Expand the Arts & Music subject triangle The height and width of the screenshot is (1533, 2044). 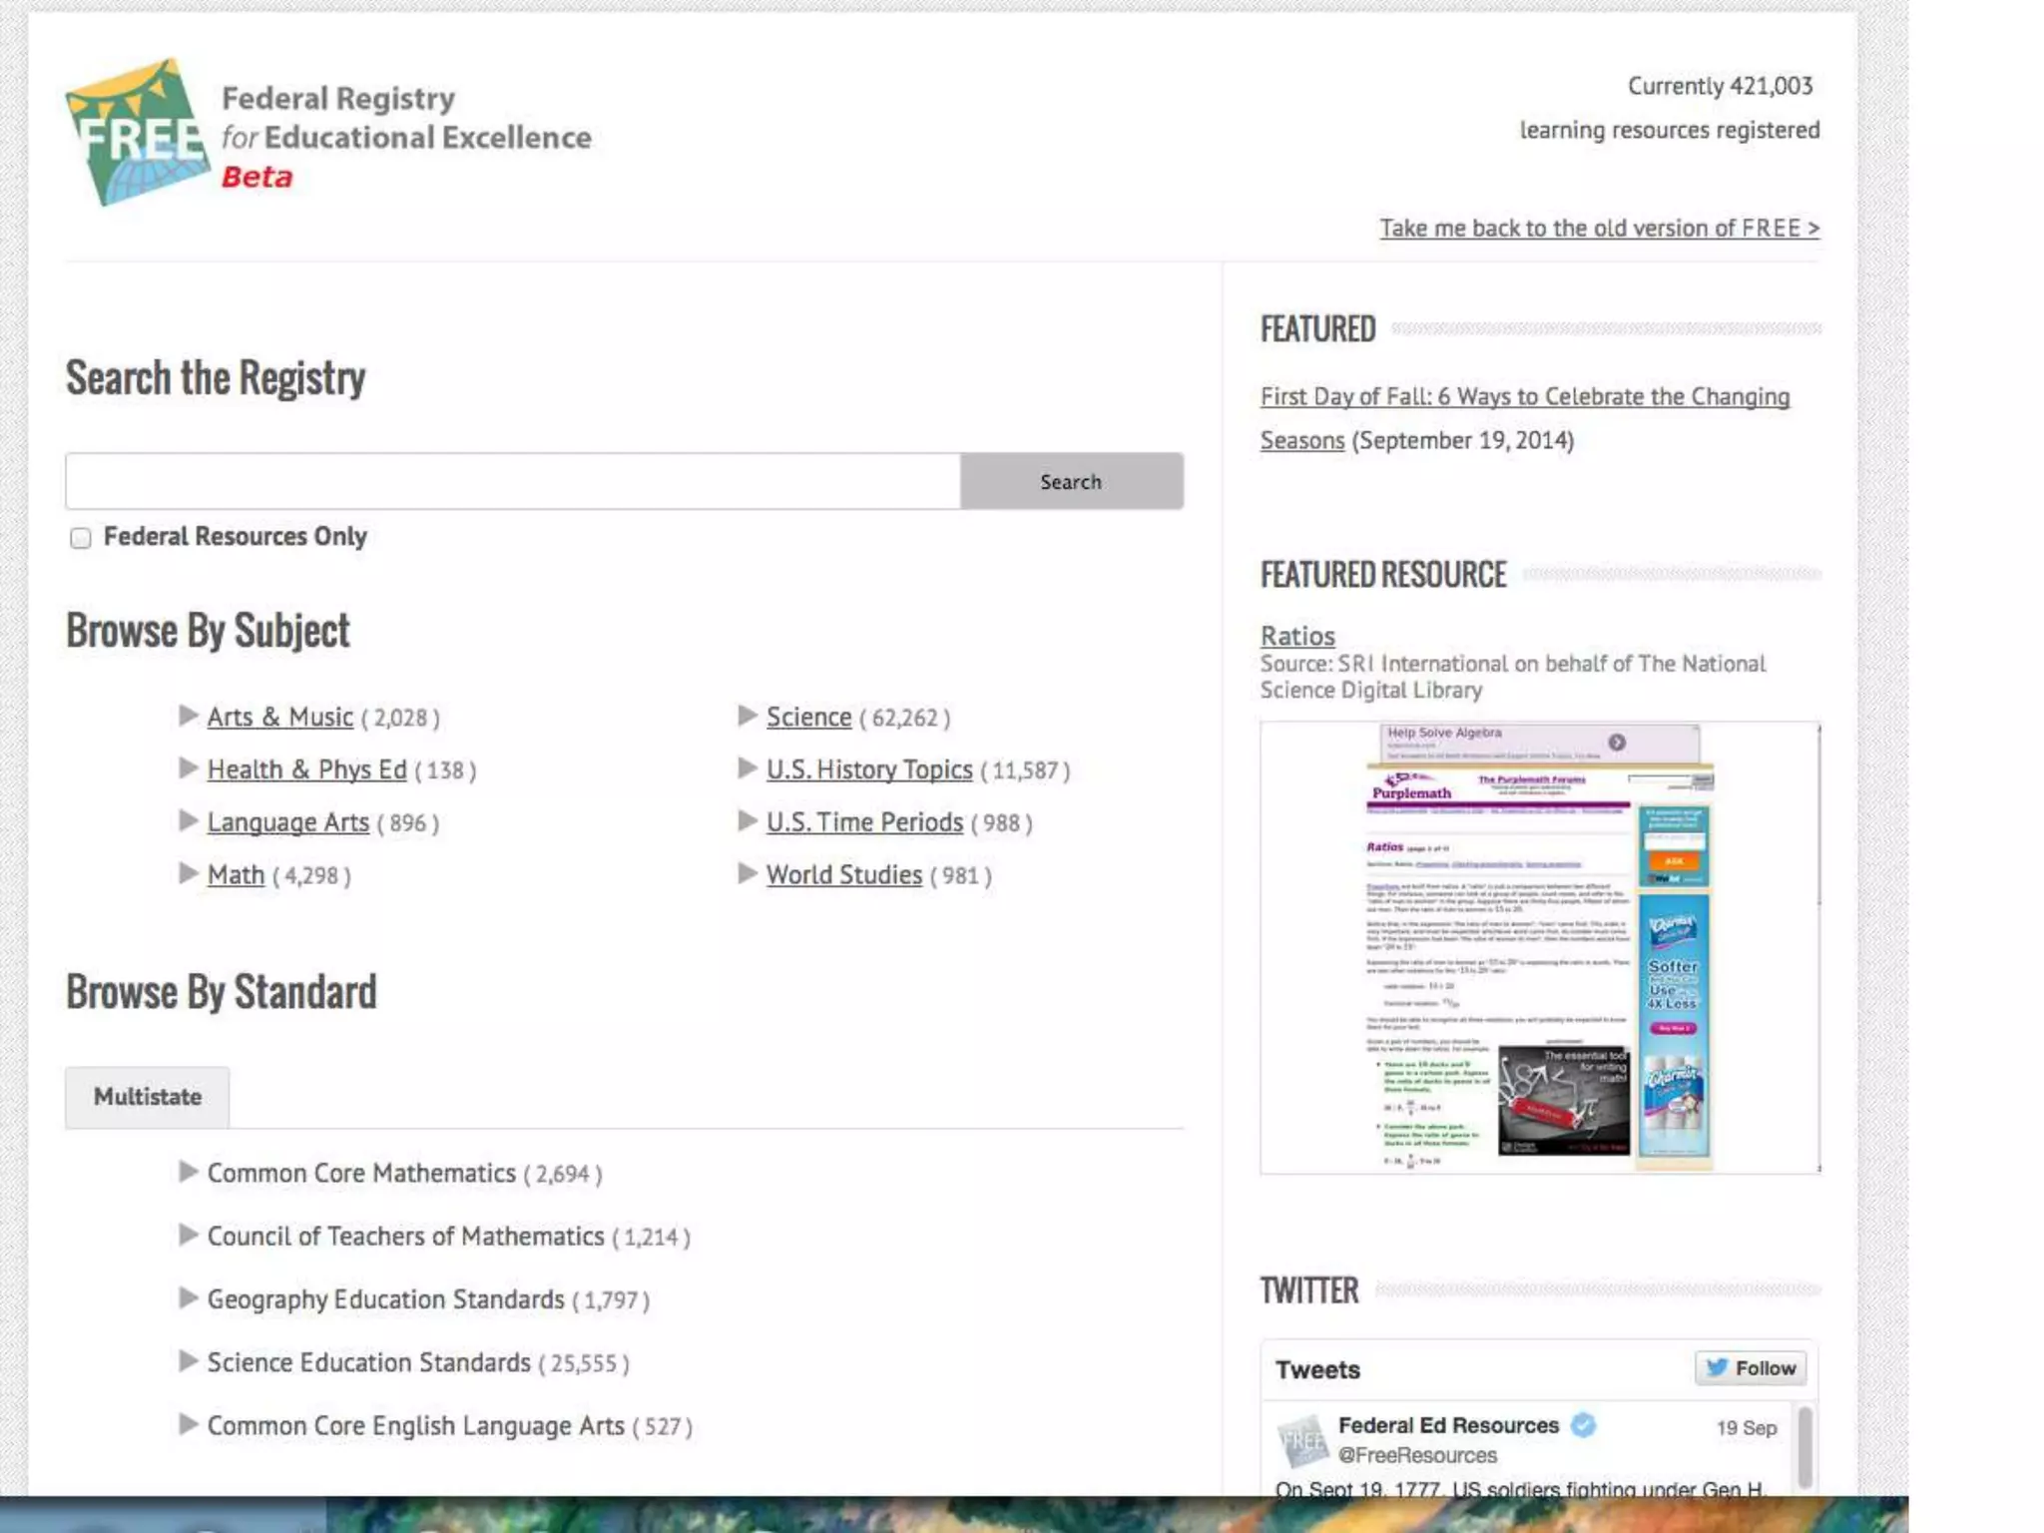coord(188,716)
